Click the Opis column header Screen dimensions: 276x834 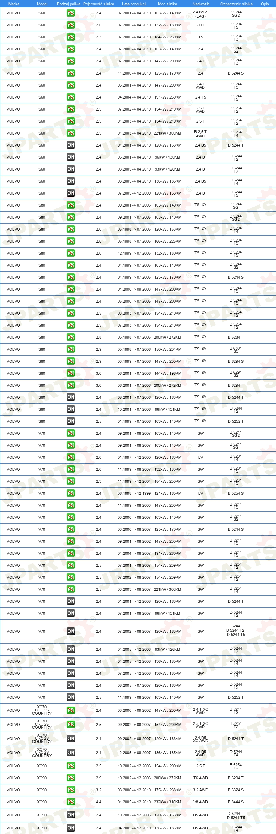[x=265, y=4]
